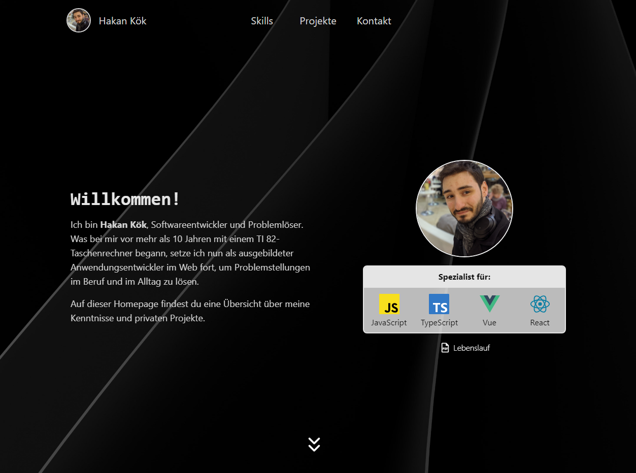The width and height of the screenshot is (636, 473).
Task: Select the gray skills bar background
Action: [x=464, y=310]
